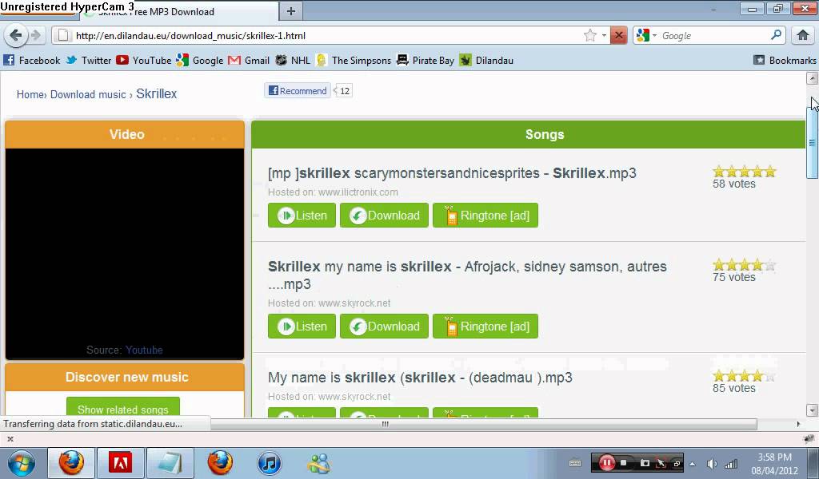
Task: Click the search magnifier in Google box
Action: pyautogui.click(x=776, y=35)
